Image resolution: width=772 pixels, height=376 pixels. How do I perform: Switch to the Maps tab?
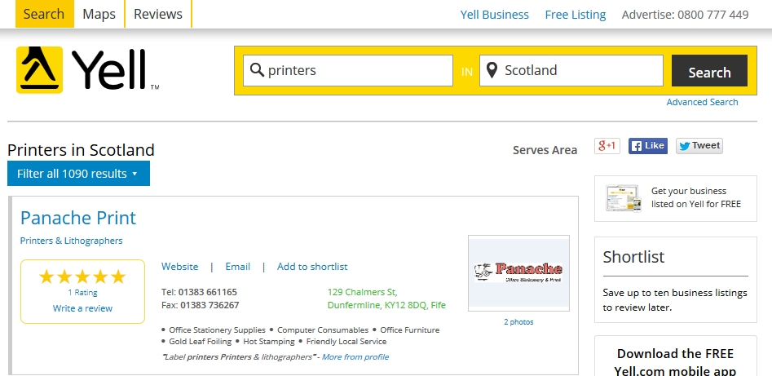(x=99, y=14)
